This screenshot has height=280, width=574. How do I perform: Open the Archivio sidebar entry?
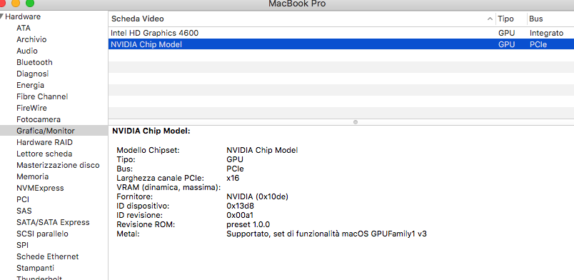tap(31, 39)
